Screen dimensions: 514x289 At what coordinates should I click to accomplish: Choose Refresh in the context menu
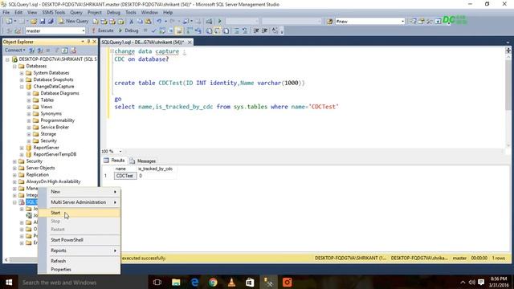[x=80, y=261]
